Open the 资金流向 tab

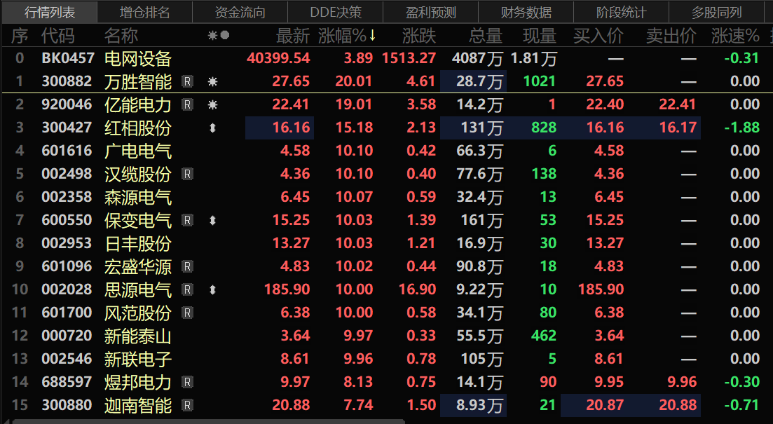pos(240,13)
